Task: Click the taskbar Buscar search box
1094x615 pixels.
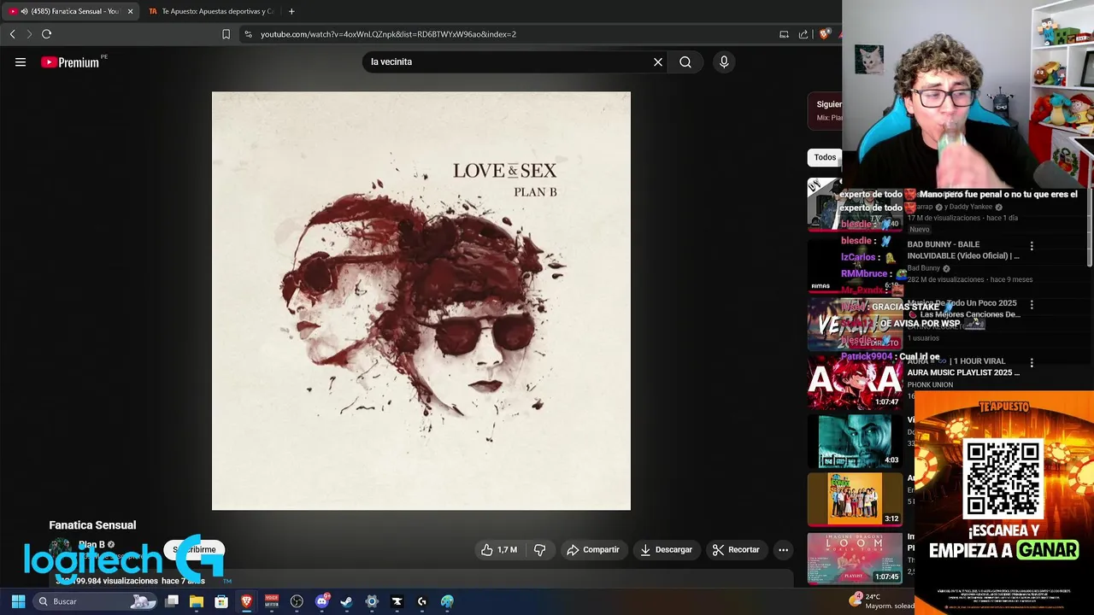Action: tap(96, 601)
